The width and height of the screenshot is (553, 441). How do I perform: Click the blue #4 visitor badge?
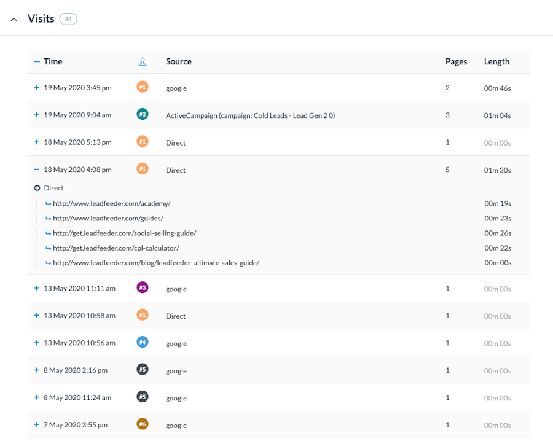coord(142,342)
